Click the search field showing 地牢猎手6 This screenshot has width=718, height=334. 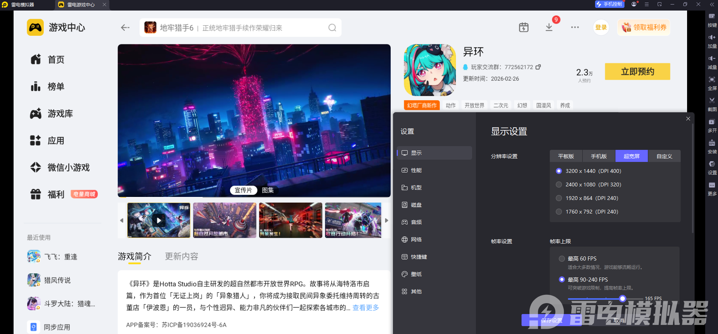(241, 27)
